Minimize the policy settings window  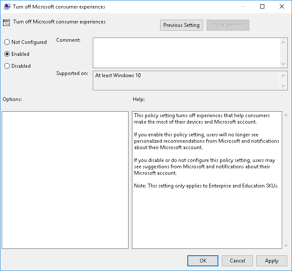click(x=243, y=7)
